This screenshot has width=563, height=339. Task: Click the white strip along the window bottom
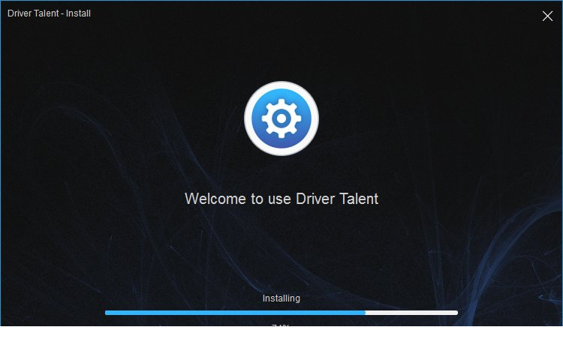click(x=281, y=333)
